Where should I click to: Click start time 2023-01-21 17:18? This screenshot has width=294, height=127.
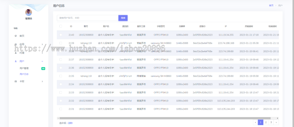click(x=249, y=35)
